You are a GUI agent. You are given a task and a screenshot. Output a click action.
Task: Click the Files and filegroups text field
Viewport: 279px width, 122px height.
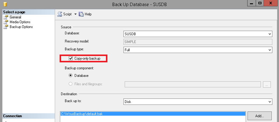(x=193, y=84)
